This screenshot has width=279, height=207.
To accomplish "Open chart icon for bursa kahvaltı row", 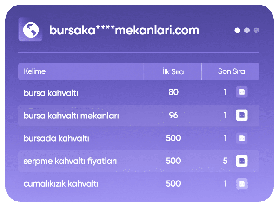I will [242, 92].
